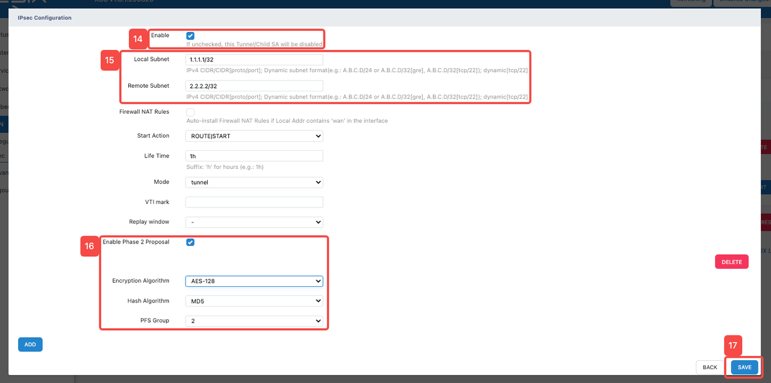The width and height of the screenshot is (771, 383).
Task: Click the BACK button
Action: click(710, 367)
